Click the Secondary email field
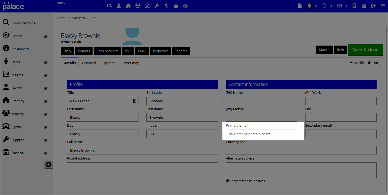Screen dimensions: 388x195 click(x=341, y=134)
